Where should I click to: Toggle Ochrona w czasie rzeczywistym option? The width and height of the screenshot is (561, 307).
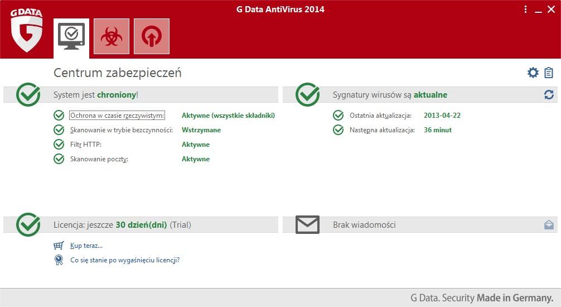(117, 116)
